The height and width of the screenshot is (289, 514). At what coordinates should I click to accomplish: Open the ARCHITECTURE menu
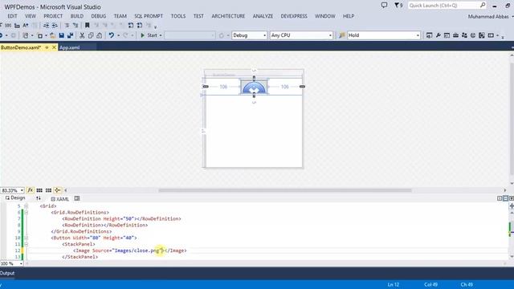click(228, 16)
